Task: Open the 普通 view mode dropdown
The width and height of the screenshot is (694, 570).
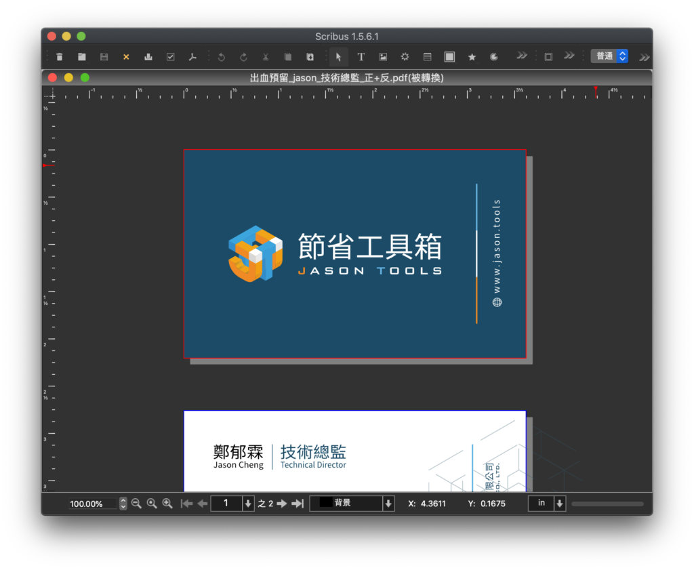Action: point(609,56)
